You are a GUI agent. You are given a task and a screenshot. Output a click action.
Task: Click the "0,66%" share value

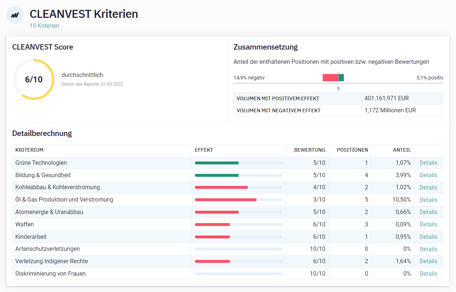pos(403,212)
